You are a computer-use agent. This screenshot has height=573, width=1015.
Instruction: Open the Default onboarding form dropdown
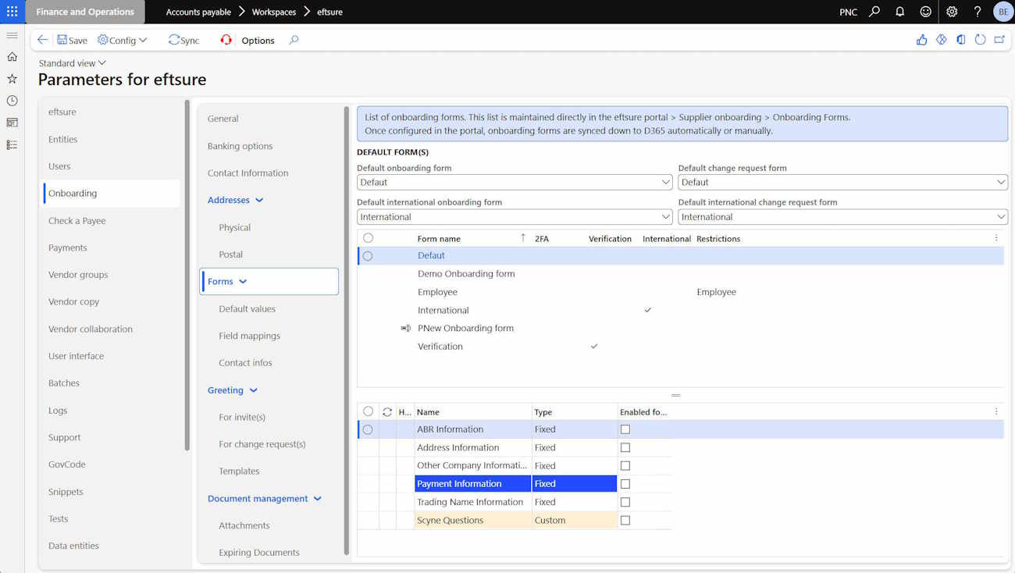[665, 182]
